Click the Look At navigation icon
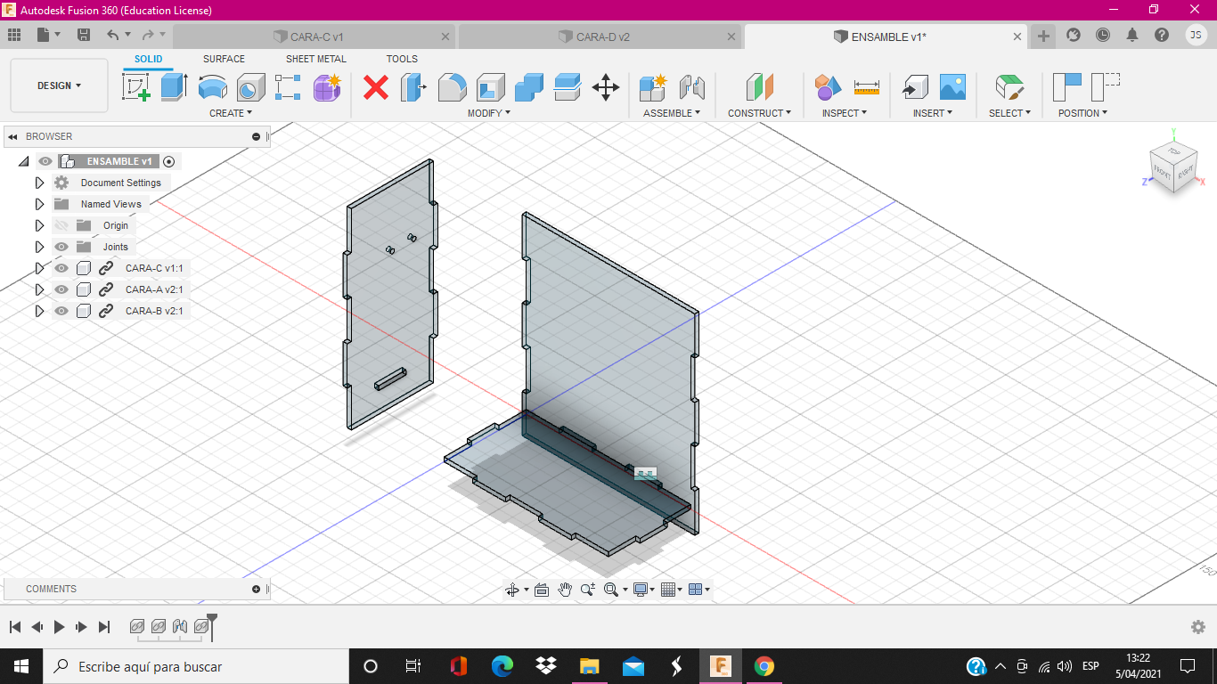The width and height of the screenshot is (1217, 684). click(541, 590)
